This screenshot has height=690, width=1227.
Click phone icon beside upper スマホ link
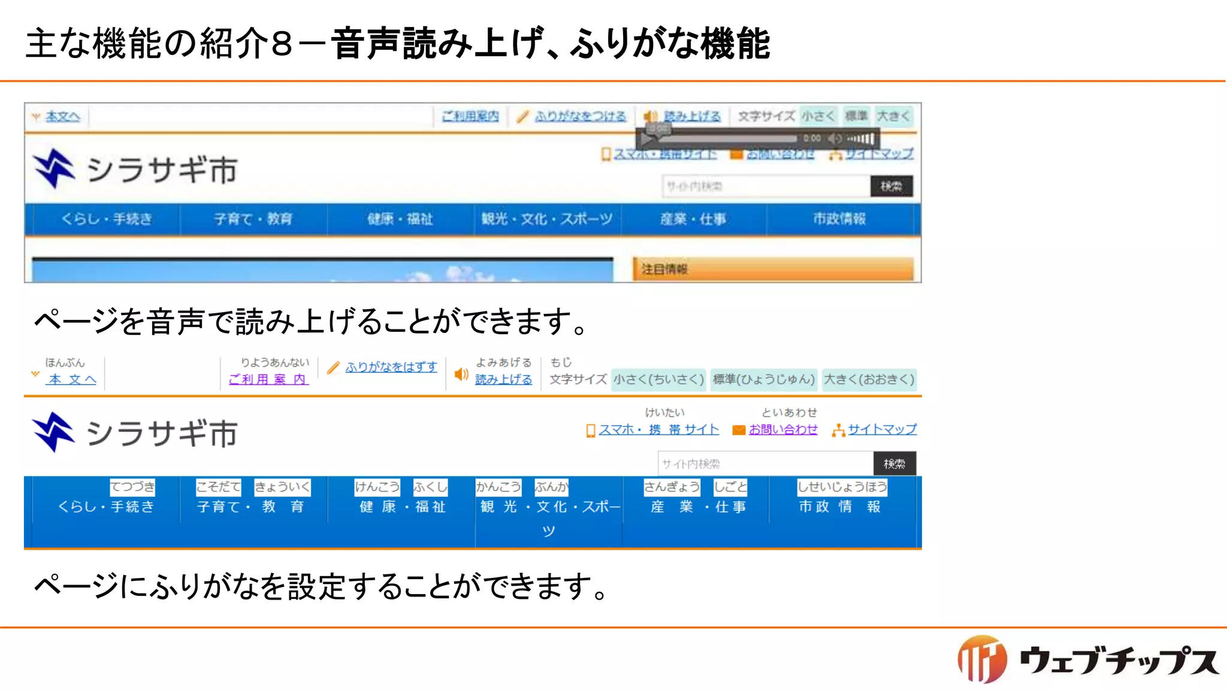pyautogui.click(x=606, y=154)
